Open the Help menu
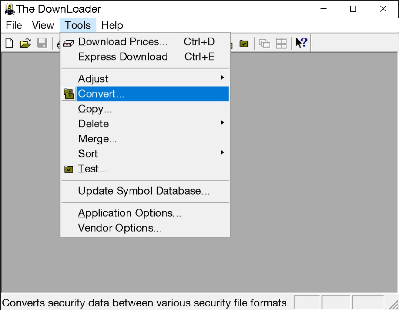This screenshot has height=310, width=399. (x=112, y=25)
